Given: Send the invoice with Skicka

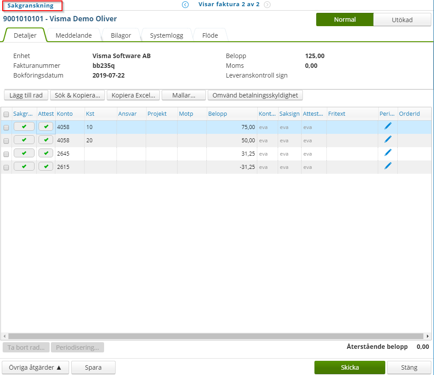Looking at the screenshot, I should (x=349, y=367).
